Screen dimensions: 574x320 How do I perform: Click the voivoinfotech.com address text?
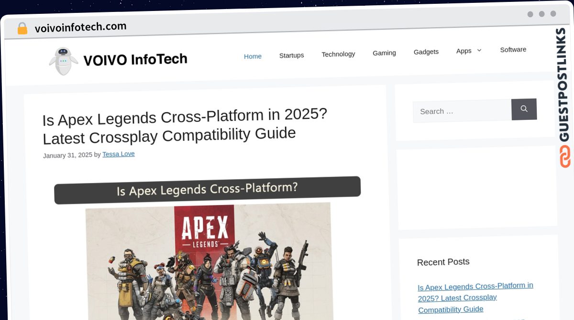coord(81,28)
